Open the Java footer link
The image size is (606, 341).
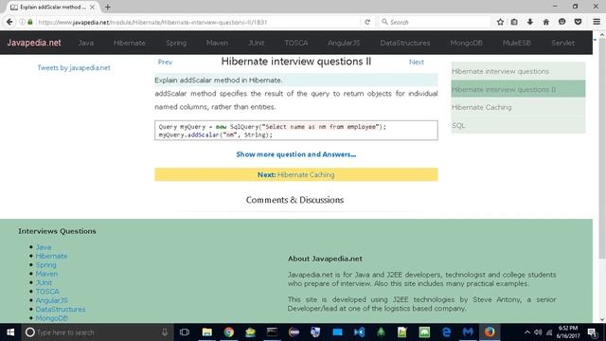(x=44, y=247)
